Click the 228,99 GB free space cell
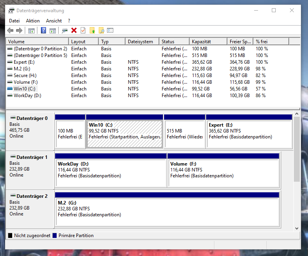This screenshot has width=308, height=256. pos(240,69)
